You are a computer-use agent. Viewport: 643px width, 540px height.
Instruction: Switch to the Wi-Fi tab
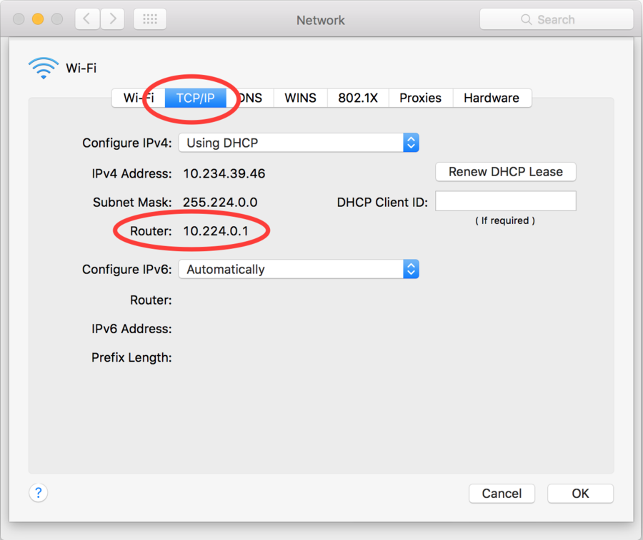coord(137,98)
